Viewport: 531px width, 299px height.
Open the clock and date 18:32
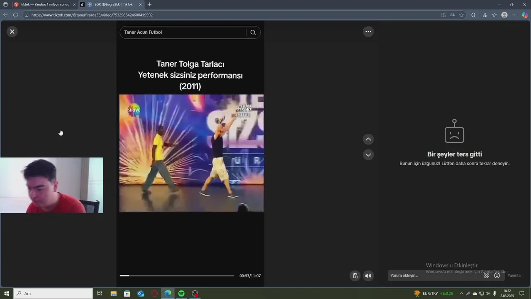tap(507, 294)
